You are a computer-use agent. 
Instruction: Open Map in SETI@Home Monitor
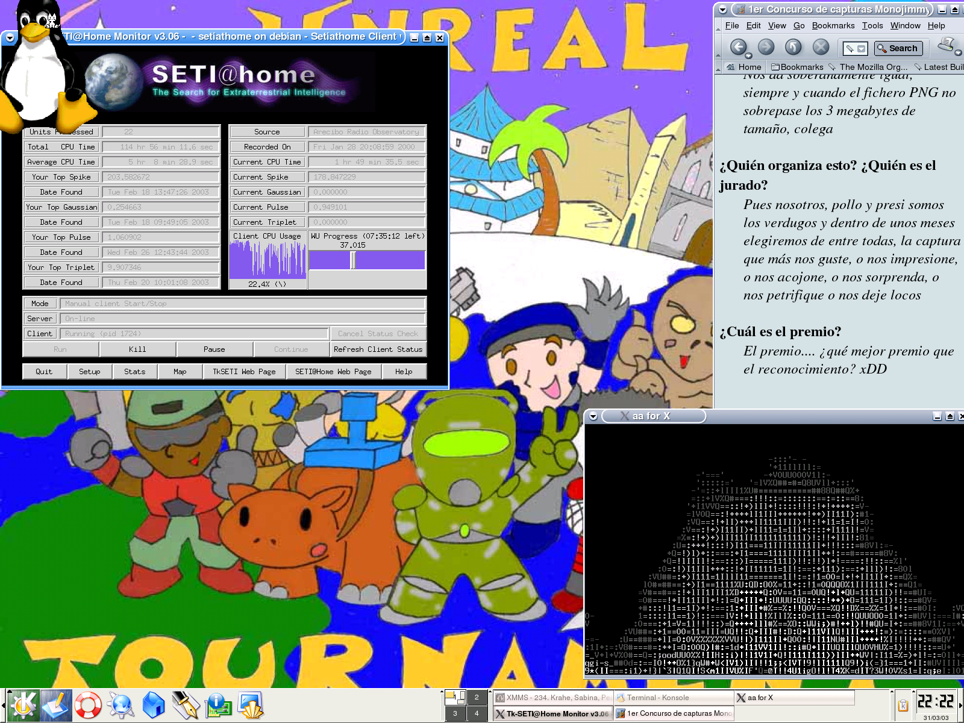[180, 372]
